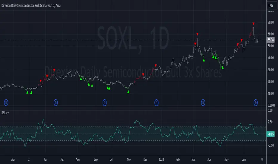Click the 2024 label on the time axis
This screenshot has height=164, width=278.
(x=161, y=160)
